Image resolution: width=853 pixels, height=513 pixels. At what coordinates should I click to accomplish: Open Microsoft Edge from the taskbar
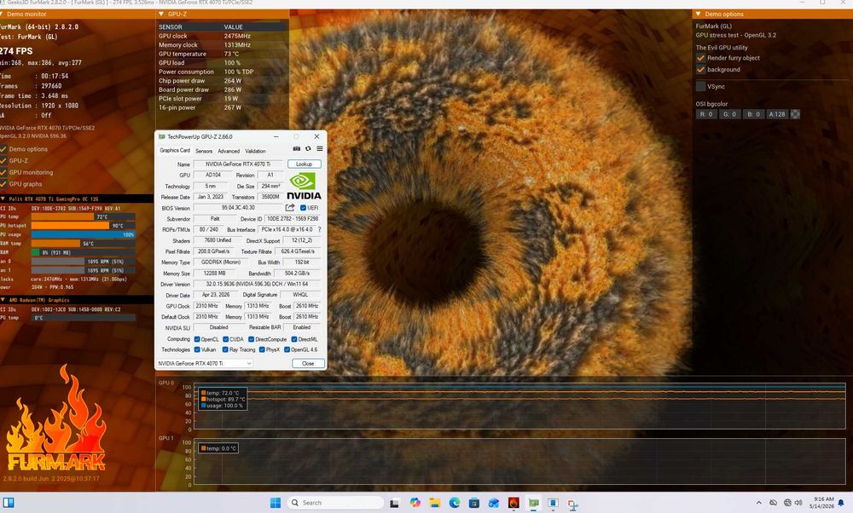[x=455, y=503]
